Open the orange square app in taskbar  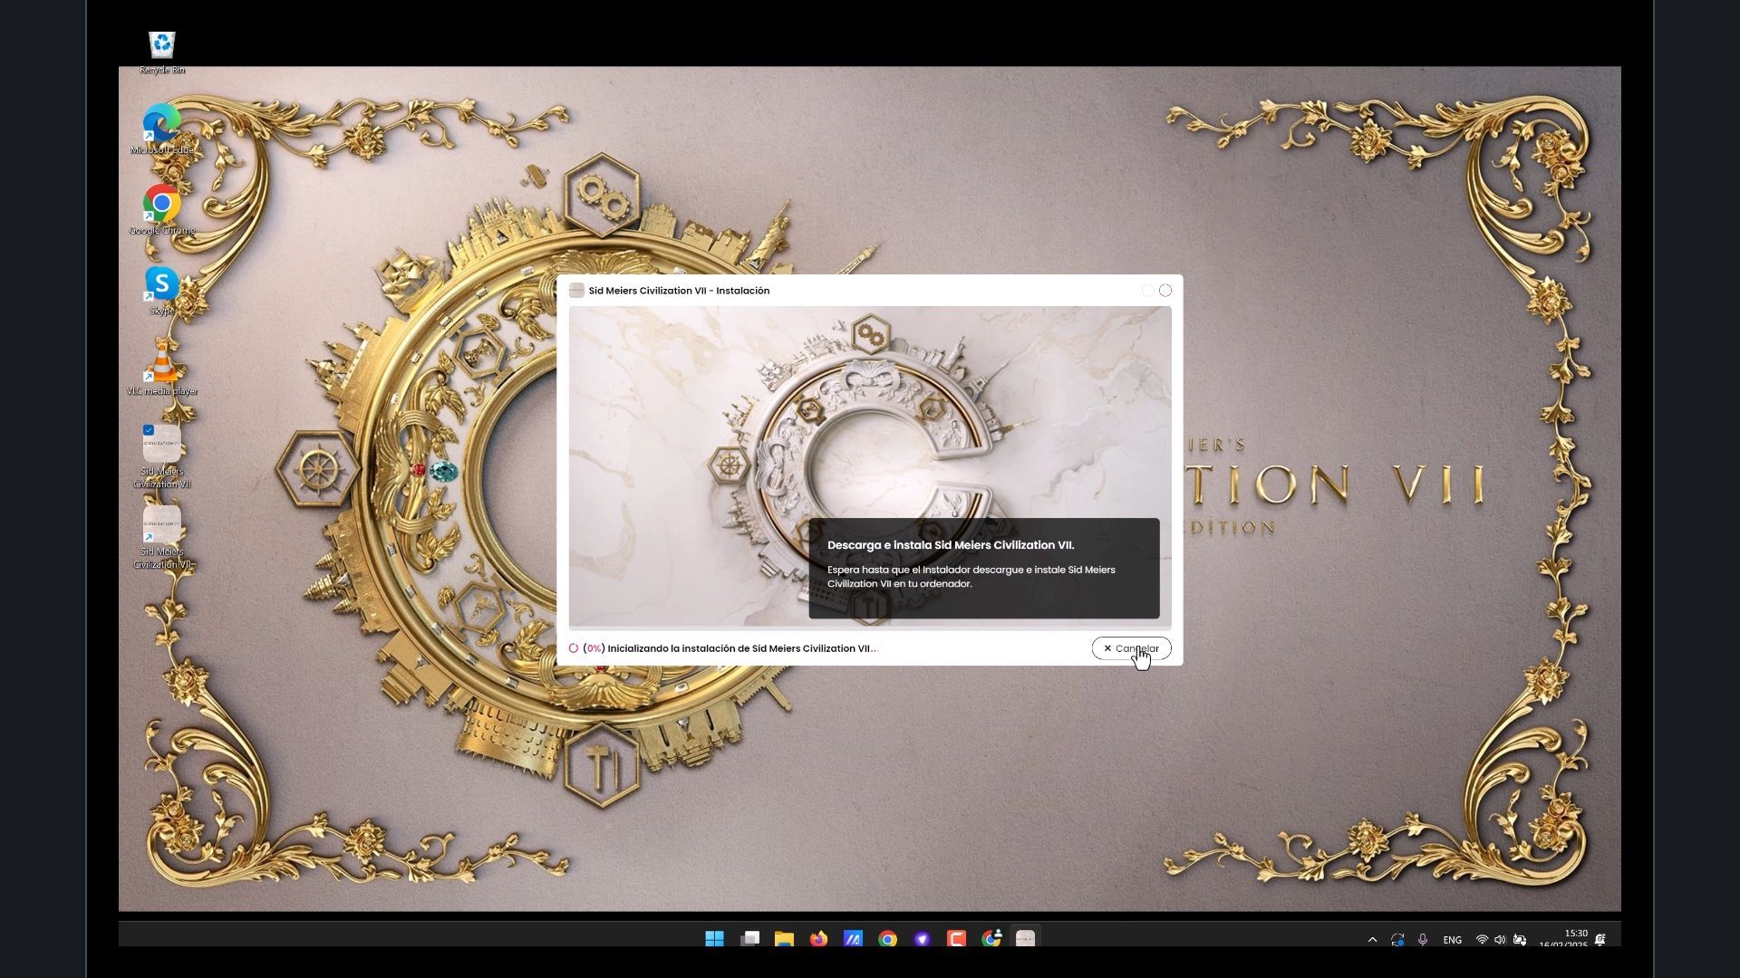pos(956,939)
